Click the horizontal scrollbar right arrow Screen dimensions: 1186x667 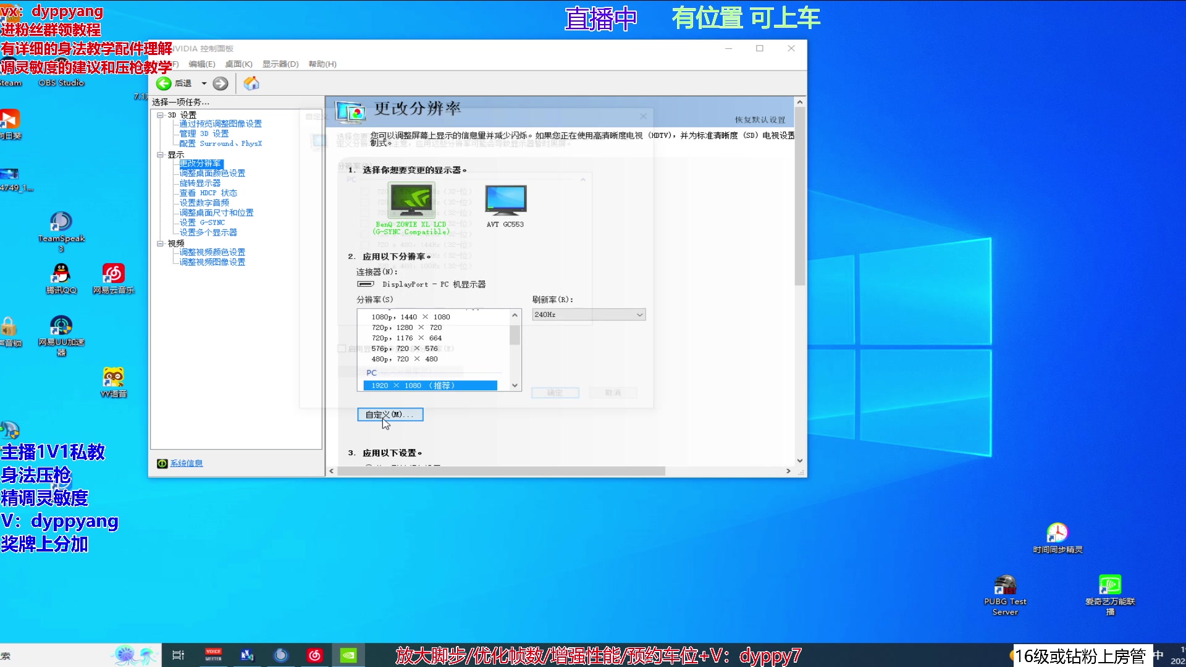(x=788, y=471)
